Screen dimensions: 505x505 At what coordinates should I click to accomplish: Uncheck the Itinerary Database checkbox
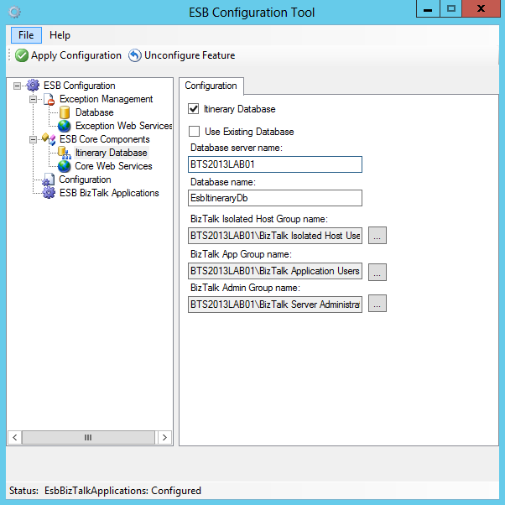(195, 109)
